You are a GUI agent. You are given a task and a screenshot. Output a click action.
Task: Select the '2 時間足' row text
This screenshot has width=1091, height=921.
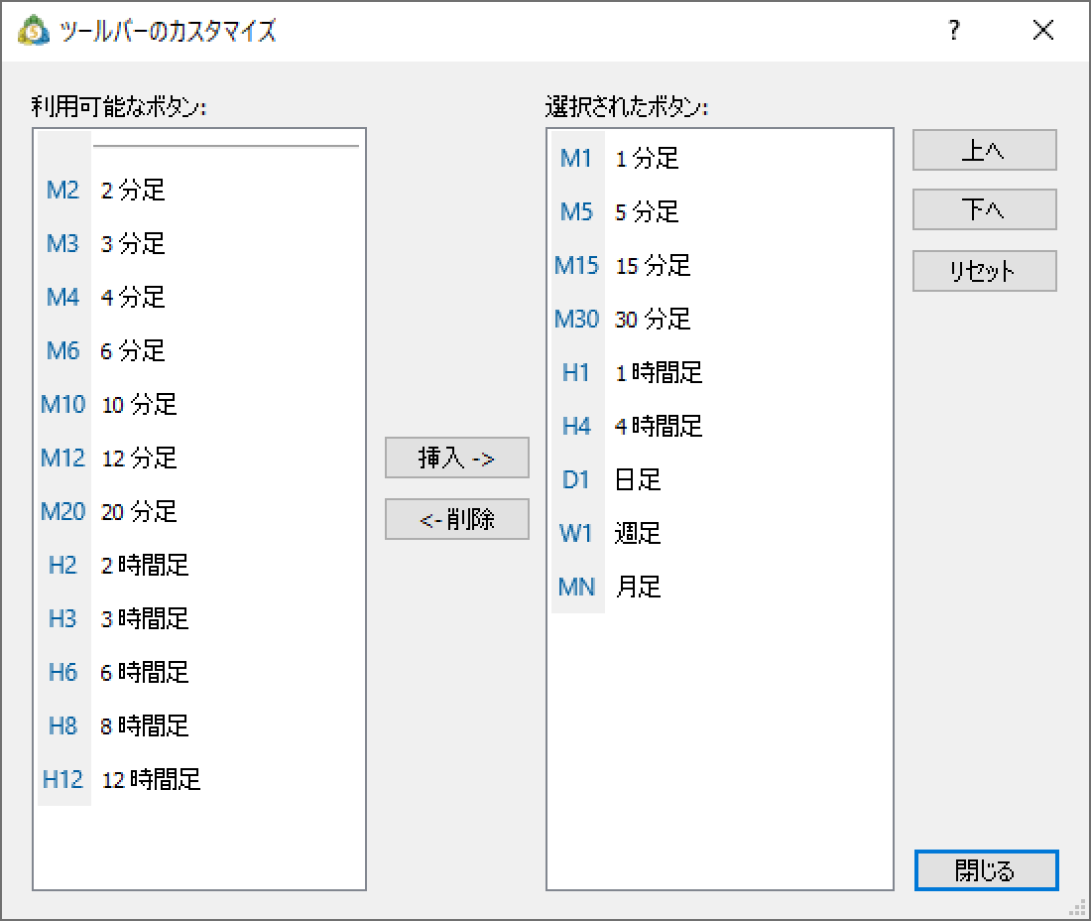tap(145, 566)
